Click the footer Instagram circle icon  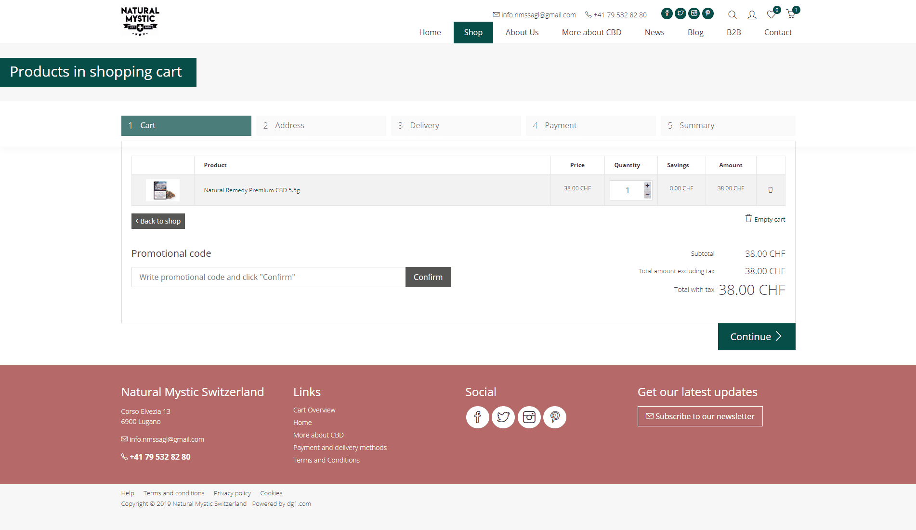point(529,417)
